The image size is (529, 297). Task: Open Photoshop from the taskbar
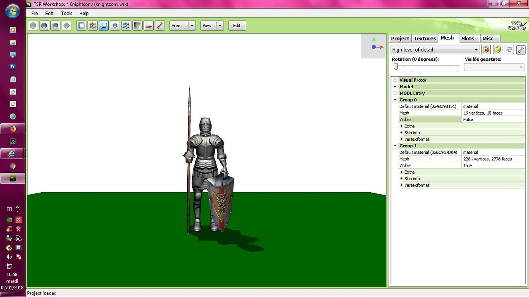coord(13,66)
